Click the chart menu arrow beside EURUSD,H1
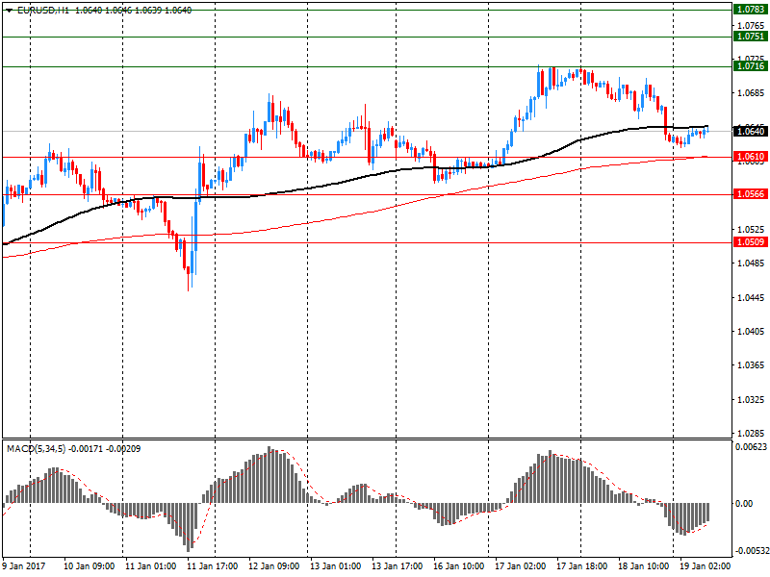 [x=10, y=11]
